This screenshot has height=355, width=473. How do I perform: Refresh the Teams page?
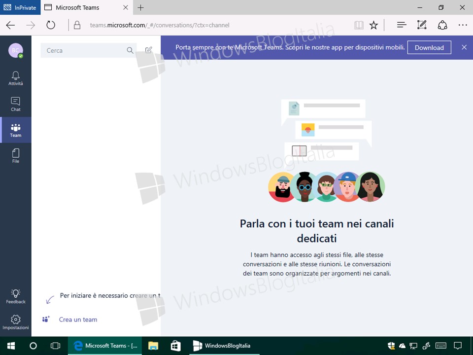(x=51, y=25)
